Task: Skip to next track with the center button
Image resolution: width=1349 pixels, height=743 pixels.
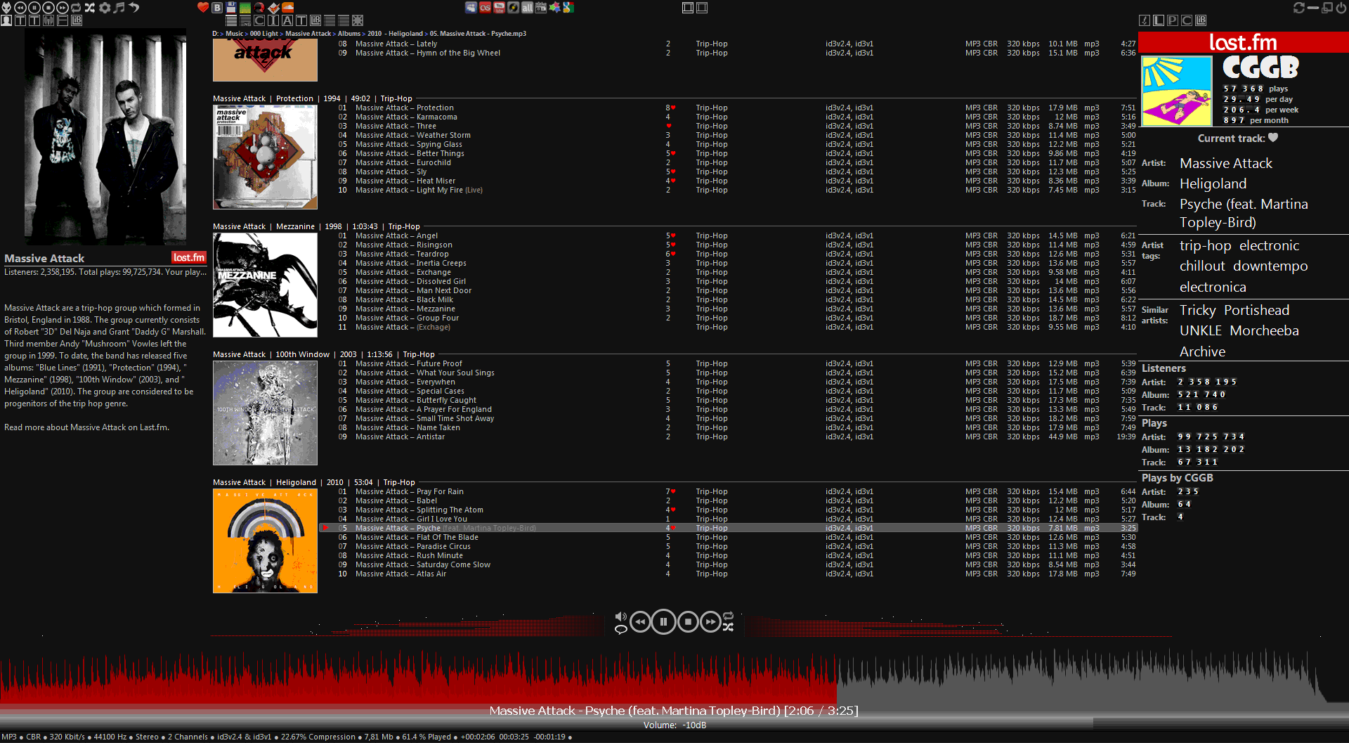Action: pyautogui.click(x=711, y=621)
